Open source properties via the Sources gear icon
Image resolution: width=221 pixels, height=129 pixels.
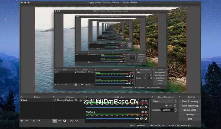point(65,121)
